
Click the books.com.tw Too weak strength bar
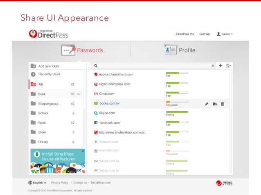(177, 102)
